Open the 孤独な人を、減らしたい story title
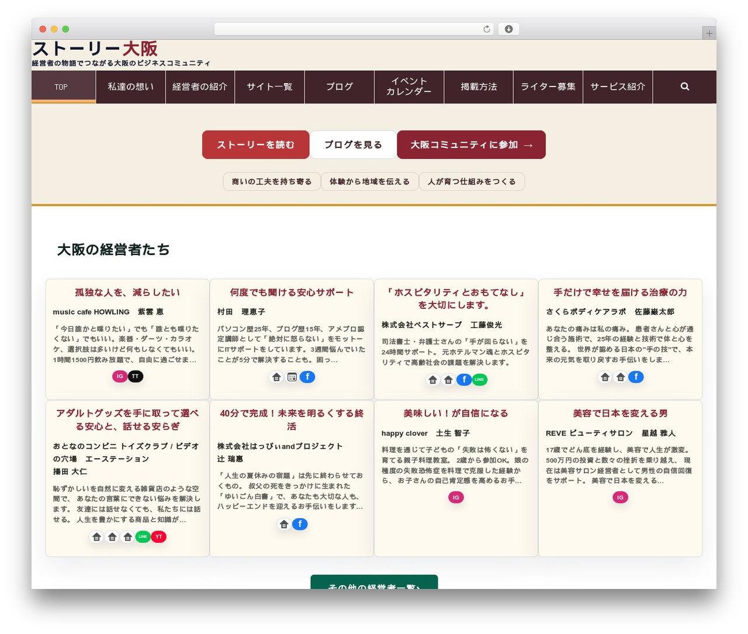748x634 pixels. click(127, 292)
